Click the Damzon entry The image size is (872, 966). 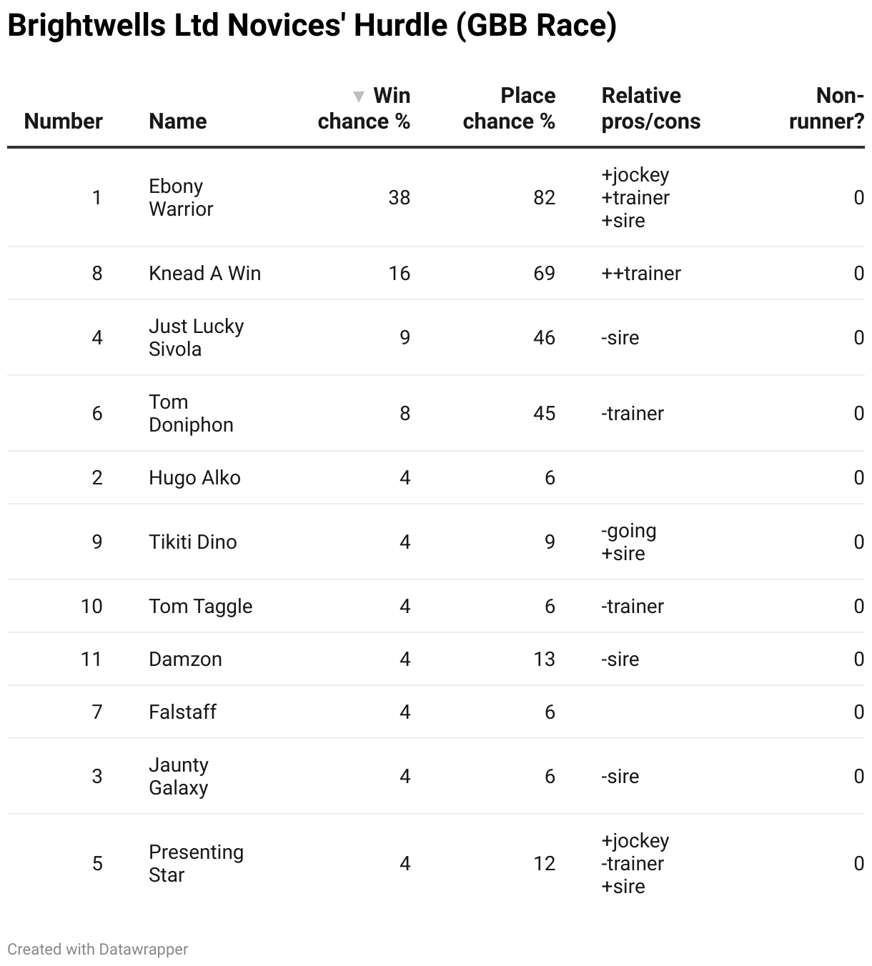click(185, 659)
